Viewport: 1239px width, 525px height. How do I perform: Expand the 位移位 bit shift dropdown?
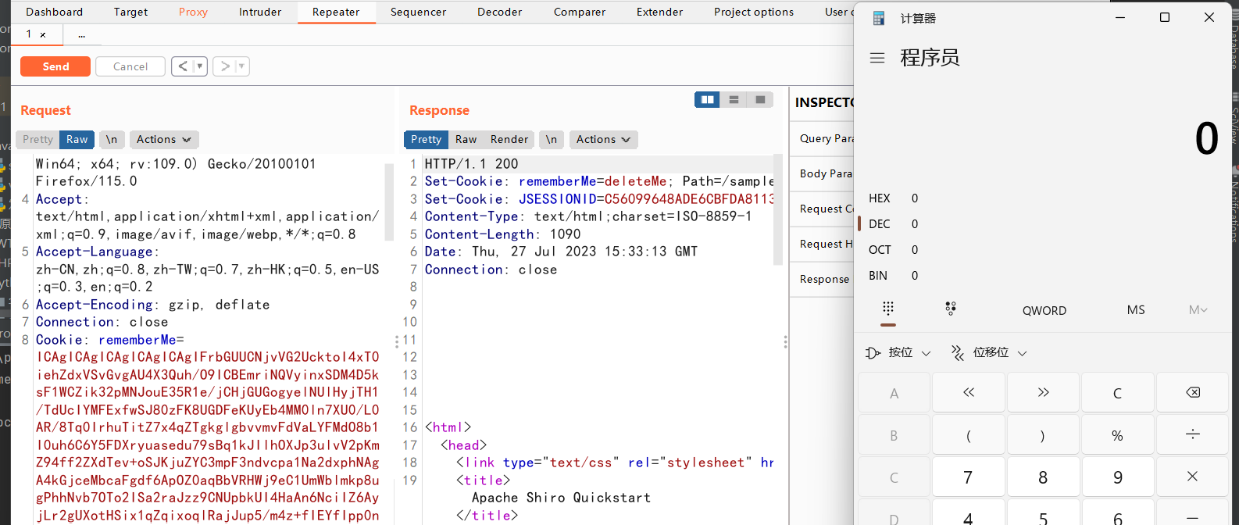pyautogui.click(x=989, y=353)
